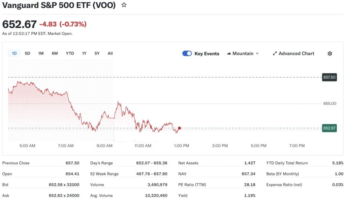345x203 pixels.
Task: Switch to the 5D chart view
Action: 27,53
